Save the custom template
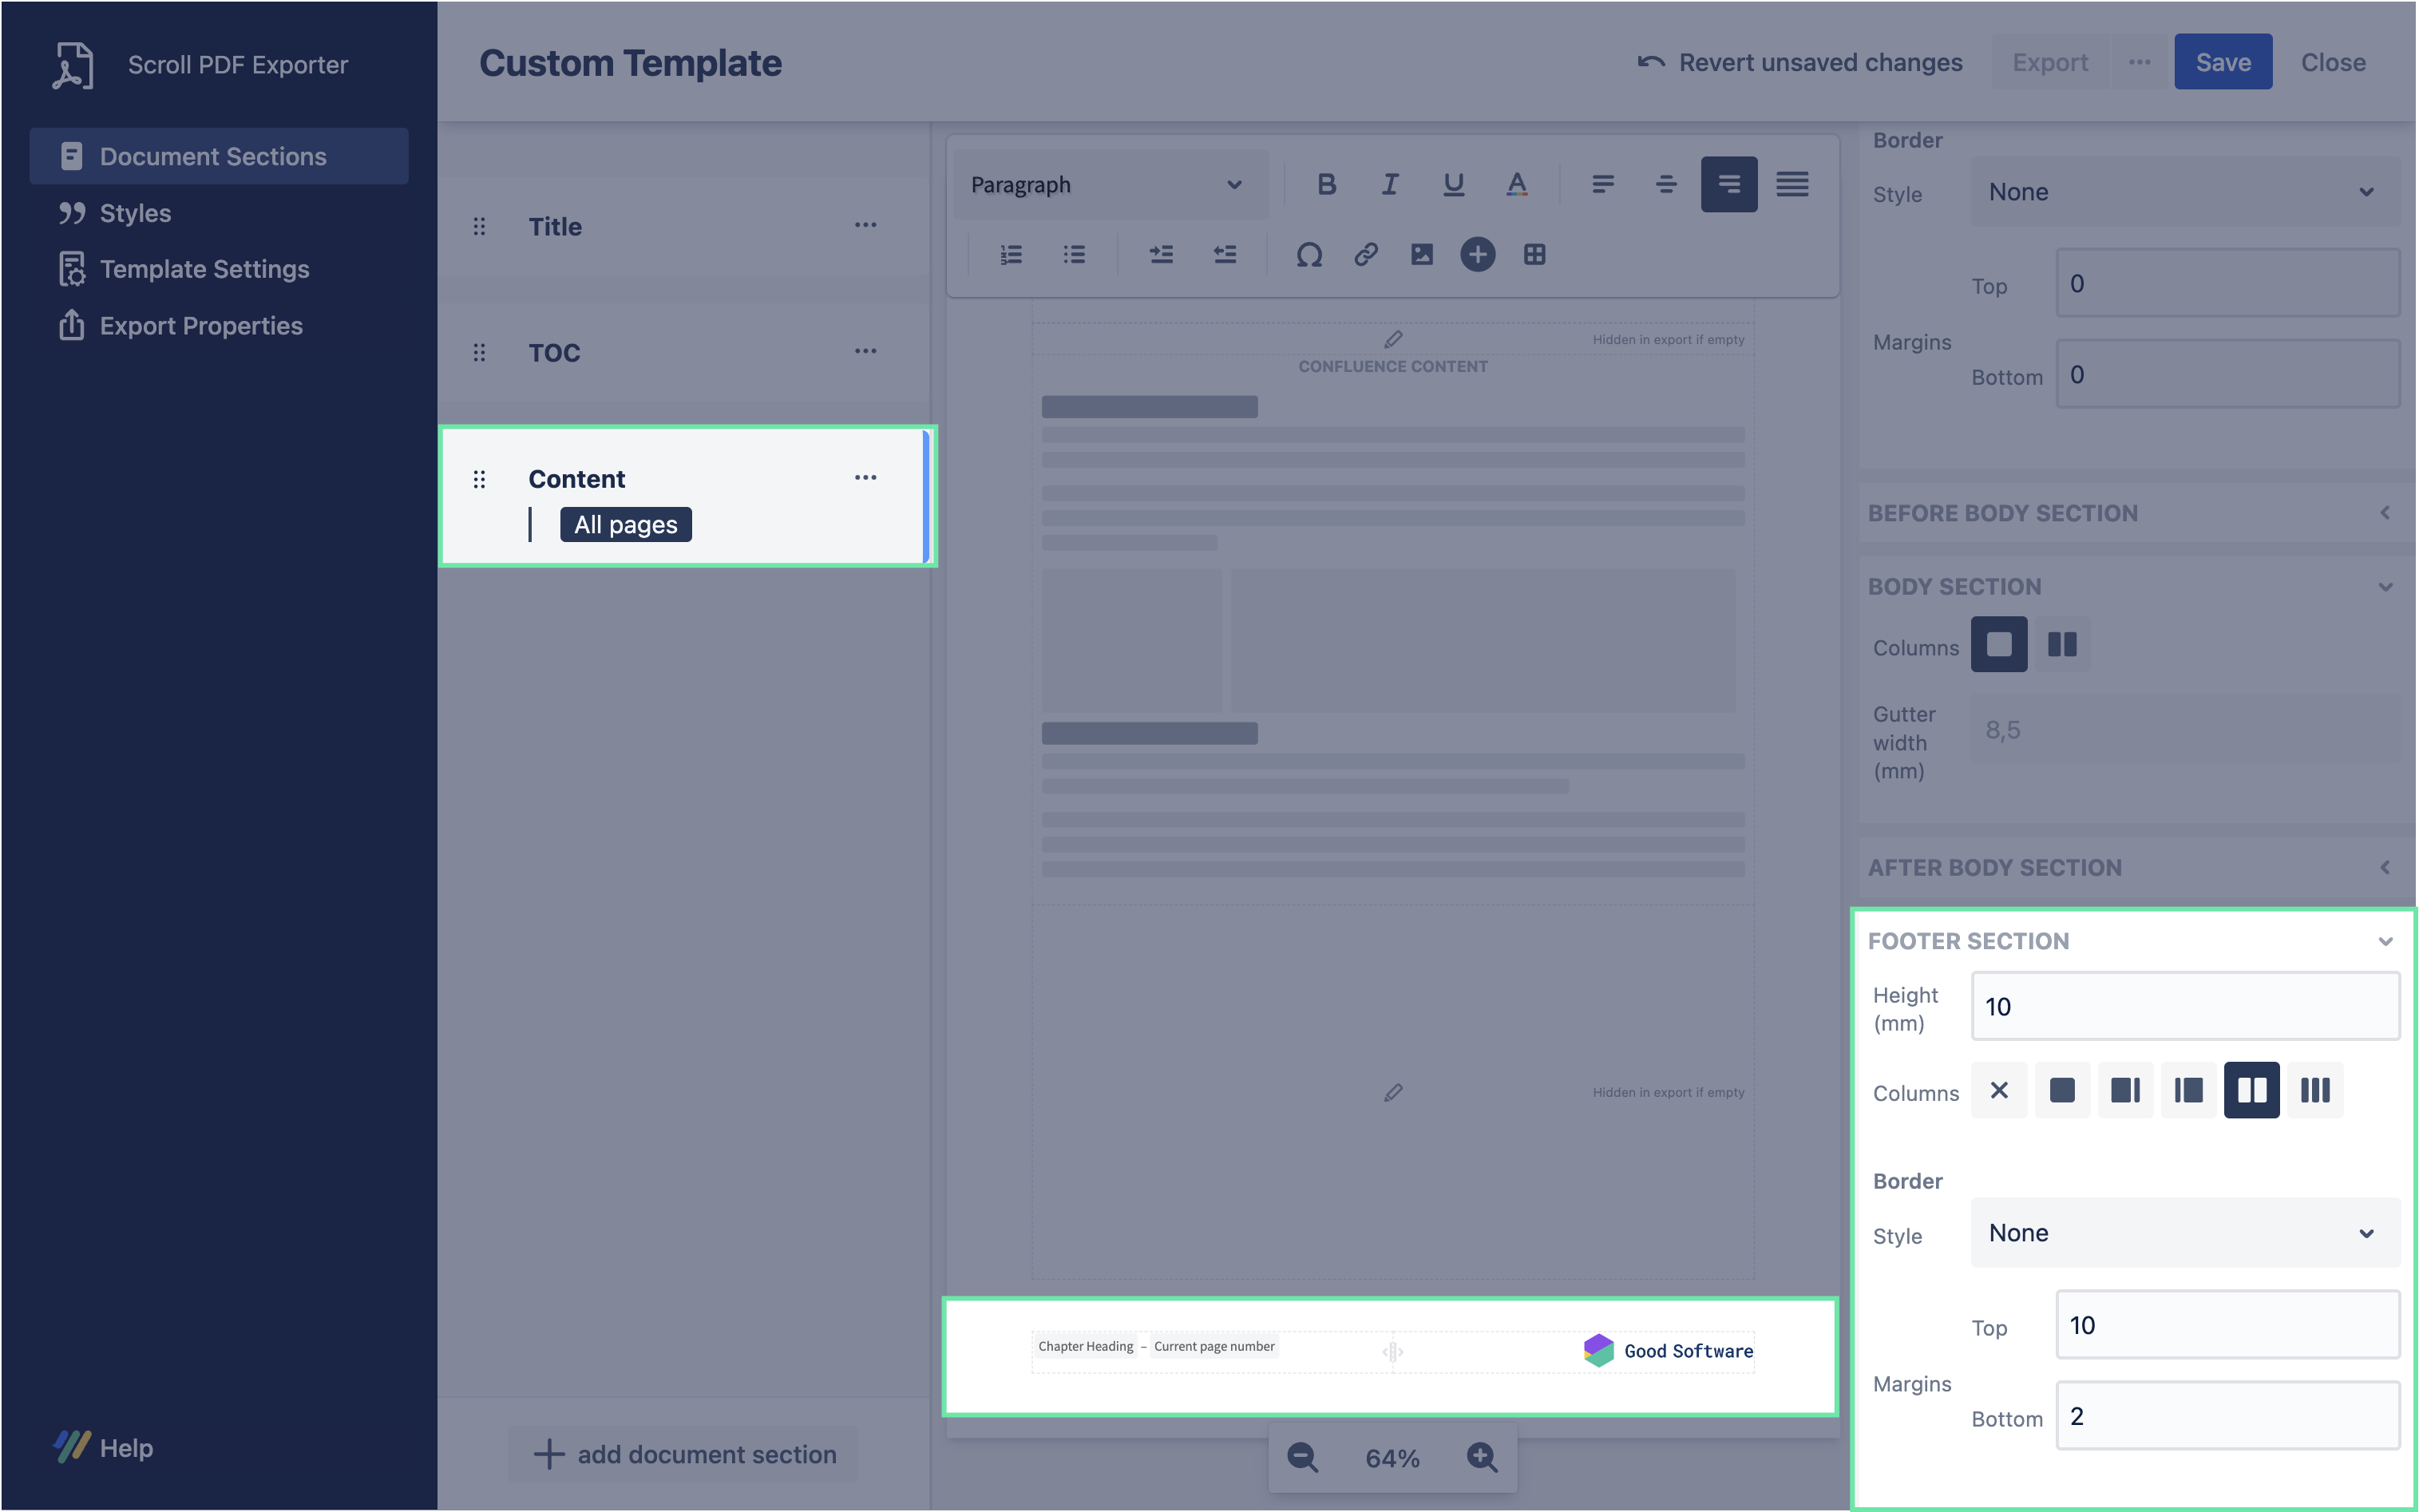 (x=2222, y=62)
